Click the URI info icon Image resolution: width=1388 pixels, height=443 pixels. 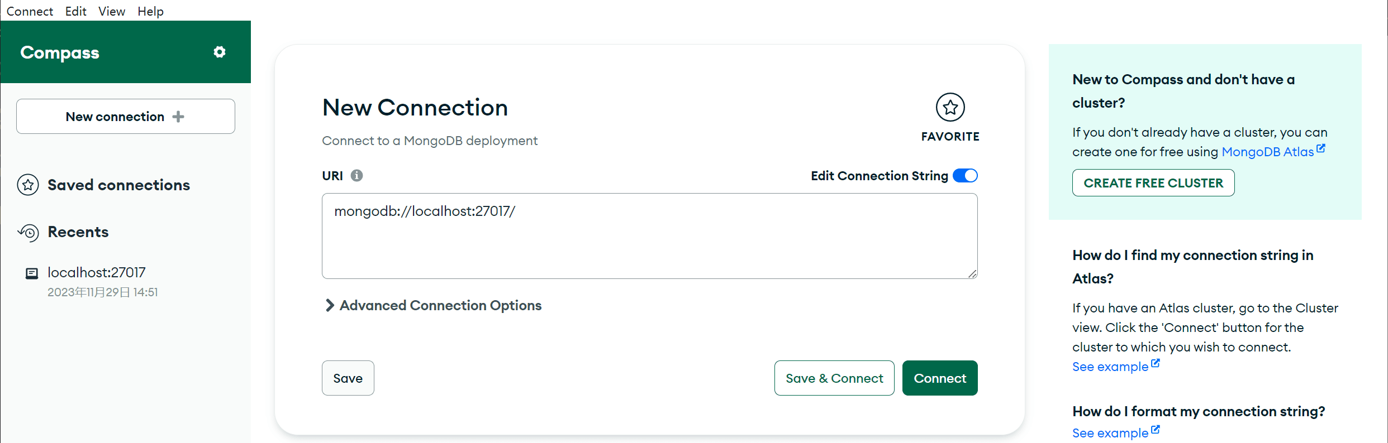(x=356, y=176)
